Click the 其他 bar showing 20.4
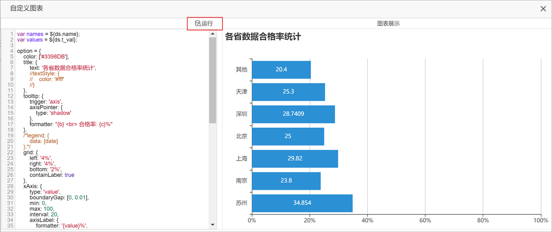 281,70
